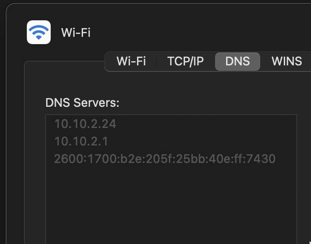Click the highlighted DNS segment button

click(x=238, y=62)
